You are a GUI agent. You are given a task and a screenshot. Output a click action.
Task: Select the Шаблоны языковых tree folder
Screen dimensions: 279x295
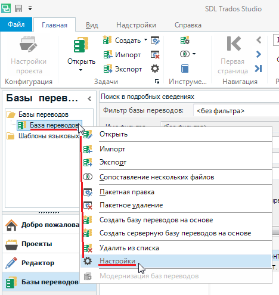coord(48,136)
